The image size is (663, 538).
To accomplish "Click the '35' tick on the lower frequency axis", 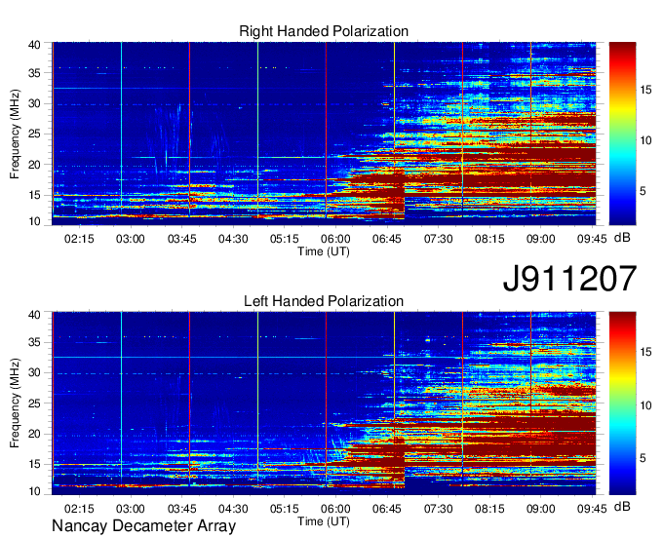I will (34, 343).
